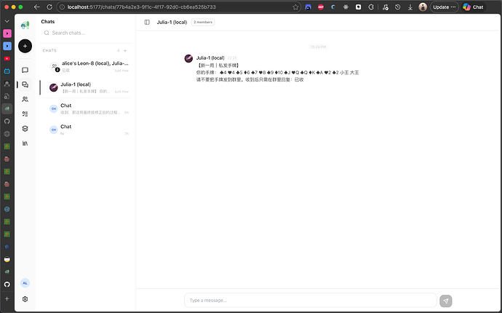
Task: Open the library books icon in app sidebar
Action: click(25, 143)
